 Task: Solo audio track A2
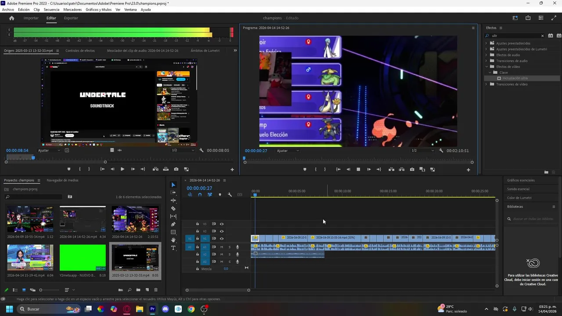pyautogui.click(x=229, y=254)
